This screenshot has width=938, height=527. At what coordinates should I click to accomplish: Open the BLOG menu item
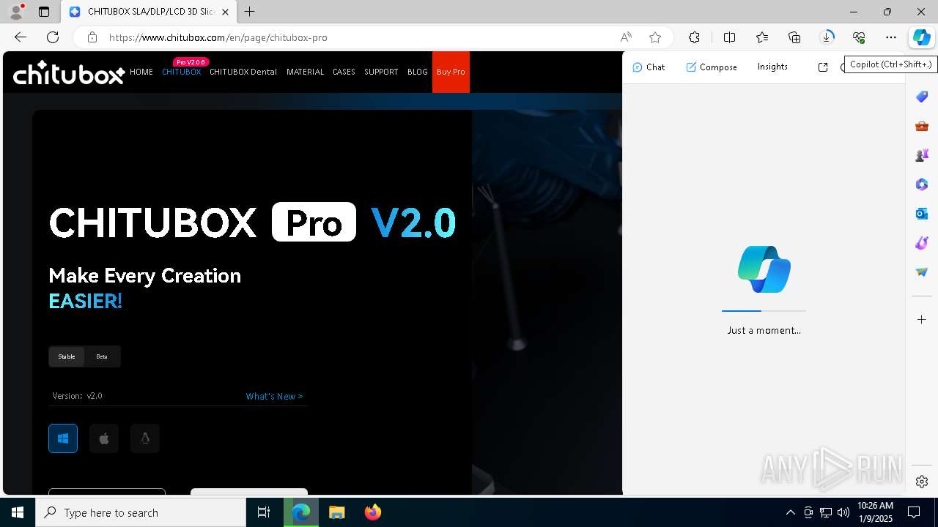418,72
